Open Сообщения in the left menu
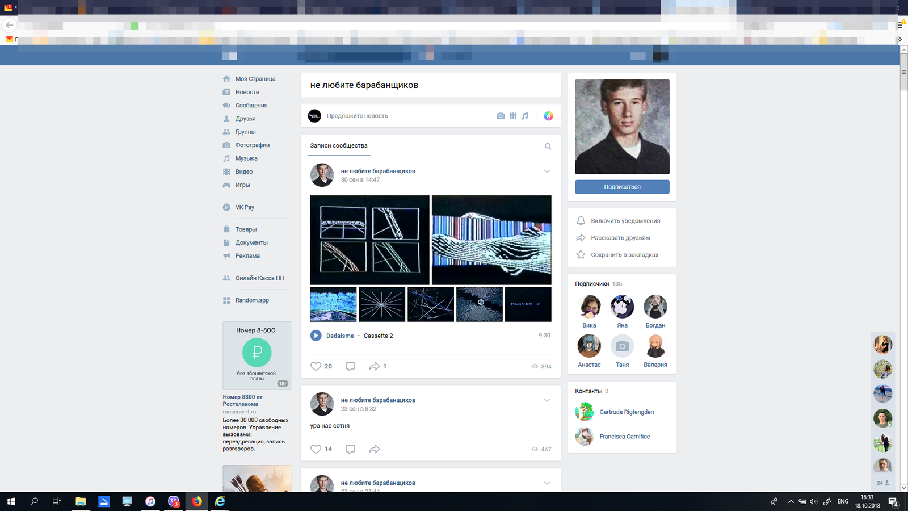 pos(251,106)
